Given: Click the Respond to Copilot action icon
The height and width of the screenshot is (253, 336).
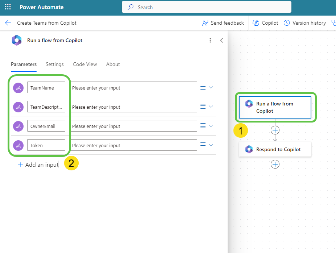Looking at the screenshot, I should pyautogui.click(x=249, y=149).
